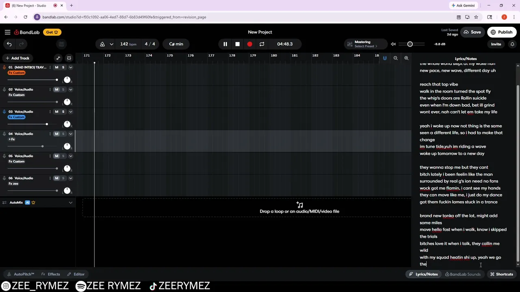Mute track 04 Voice/Audio

[x=56, y=134]
